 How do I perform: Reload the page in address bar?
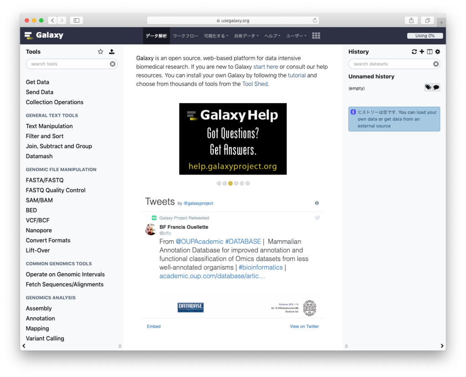[315, 20]
